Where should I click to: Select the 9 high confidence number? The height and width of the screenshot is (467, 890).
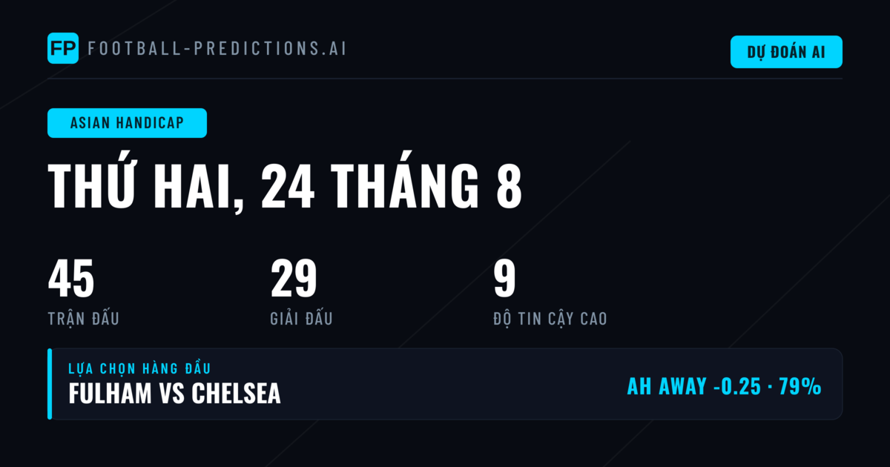(x=504, y=279)
